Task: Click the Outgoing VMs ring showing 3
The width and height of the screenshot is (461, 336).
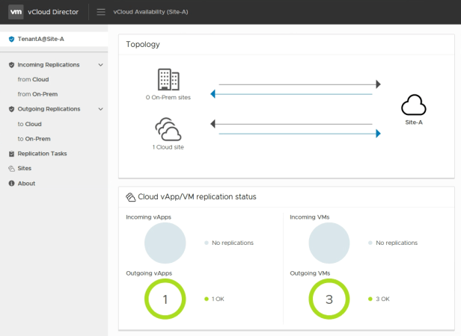Action: 329,299
